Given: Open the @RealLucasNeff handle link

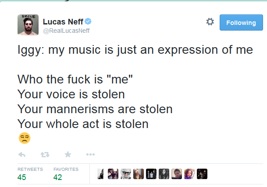Looking at the screenshot, I should coord(66,31).
